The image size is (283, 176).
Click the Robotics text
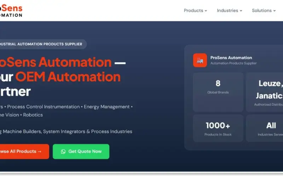coord(33,115)
